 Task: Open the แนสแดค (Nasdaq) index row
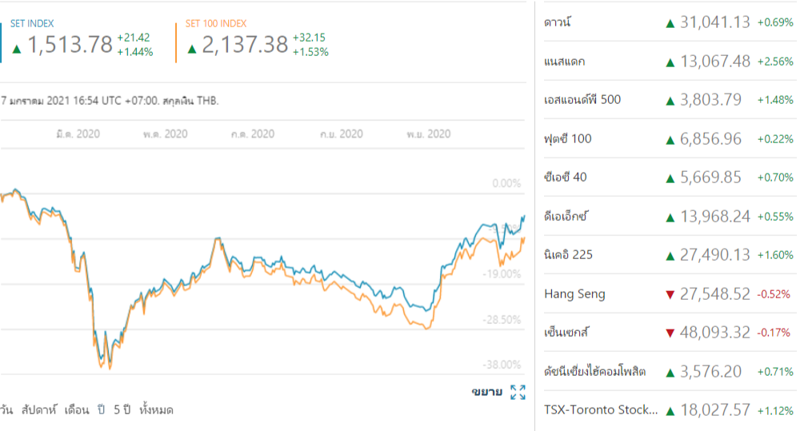point(565,62)
